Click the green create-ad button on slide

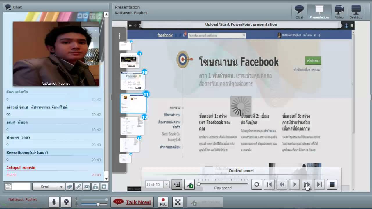point(313,60)
